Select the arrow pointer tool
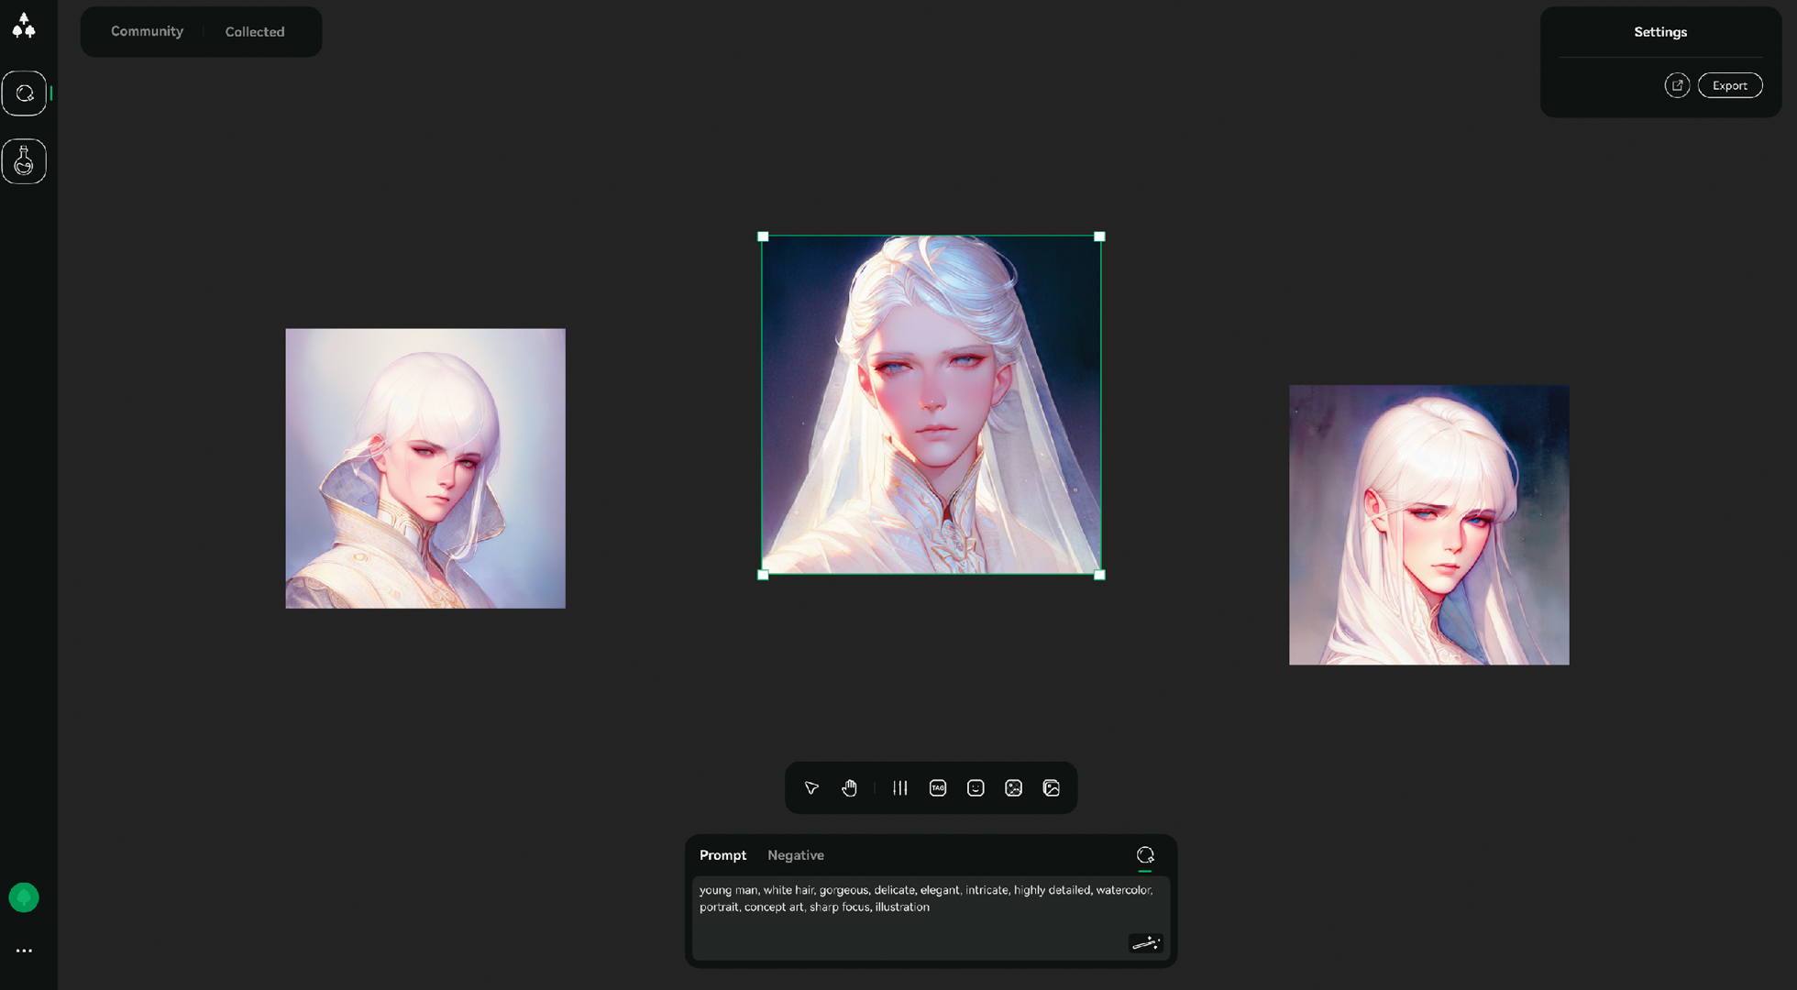Image resolution: width=1797 pixels, height=990 pixels. coord(811,788)
